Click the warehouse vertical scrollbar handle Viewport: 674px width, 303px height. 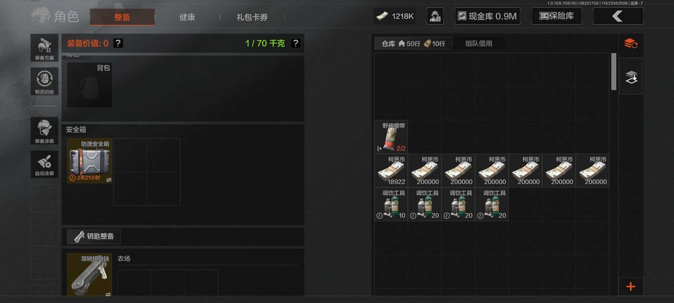[613, 71]
